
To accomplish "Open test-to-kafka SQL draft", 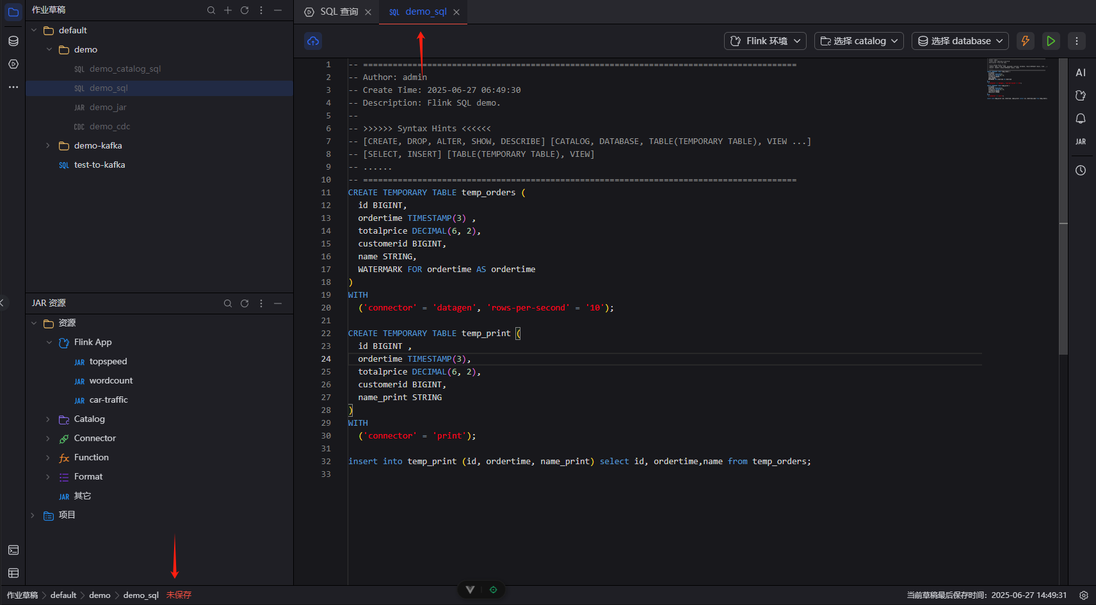I will [99, 165].
